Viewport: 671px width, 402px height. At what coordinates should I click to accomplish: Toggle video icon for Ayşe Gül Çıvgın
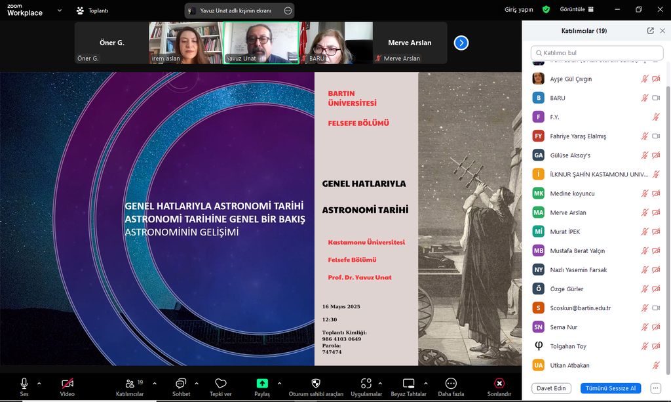pyautogui.click(x=656, y=79)
